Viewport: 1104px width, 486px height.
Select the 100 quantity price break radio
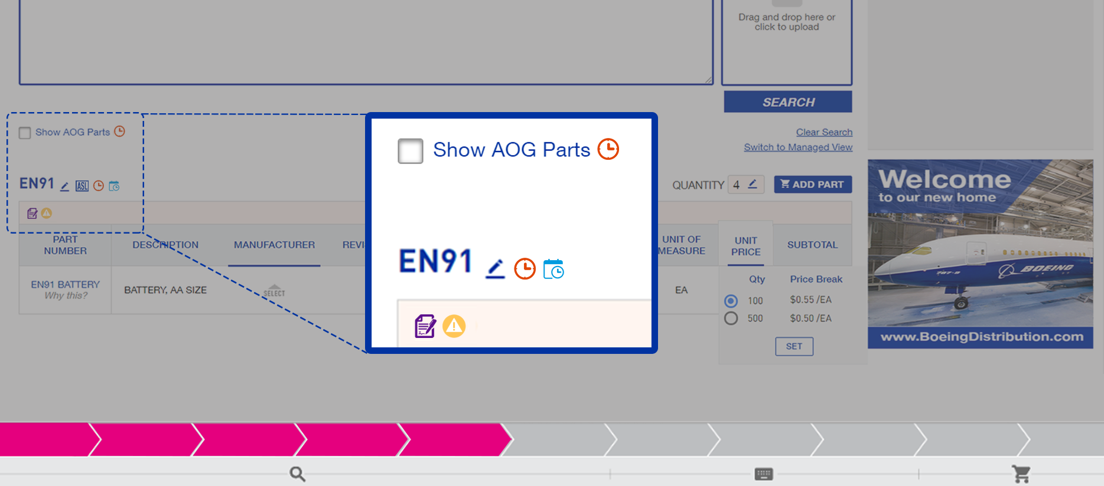coord(731,301)
